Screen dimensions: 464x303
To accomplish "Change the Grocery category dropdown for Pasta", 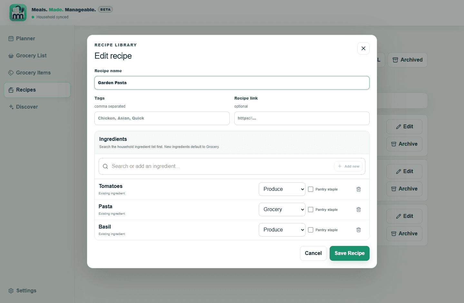I will [x=282, y=210].
